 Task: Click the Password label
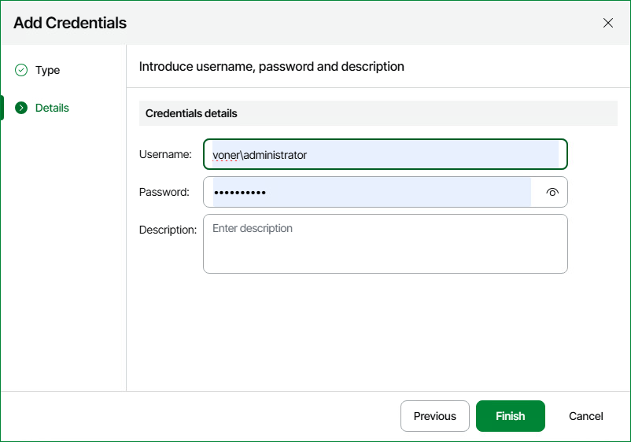pos(164,192)
